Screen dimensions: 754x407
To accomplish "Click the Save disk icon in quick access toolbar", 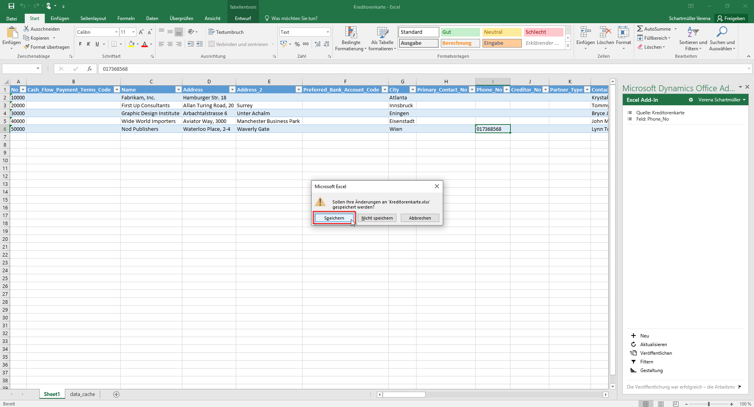I will coord(11,6).
